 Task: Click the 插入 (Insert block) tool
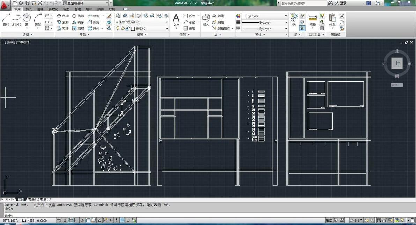click(x=206, y=21)
